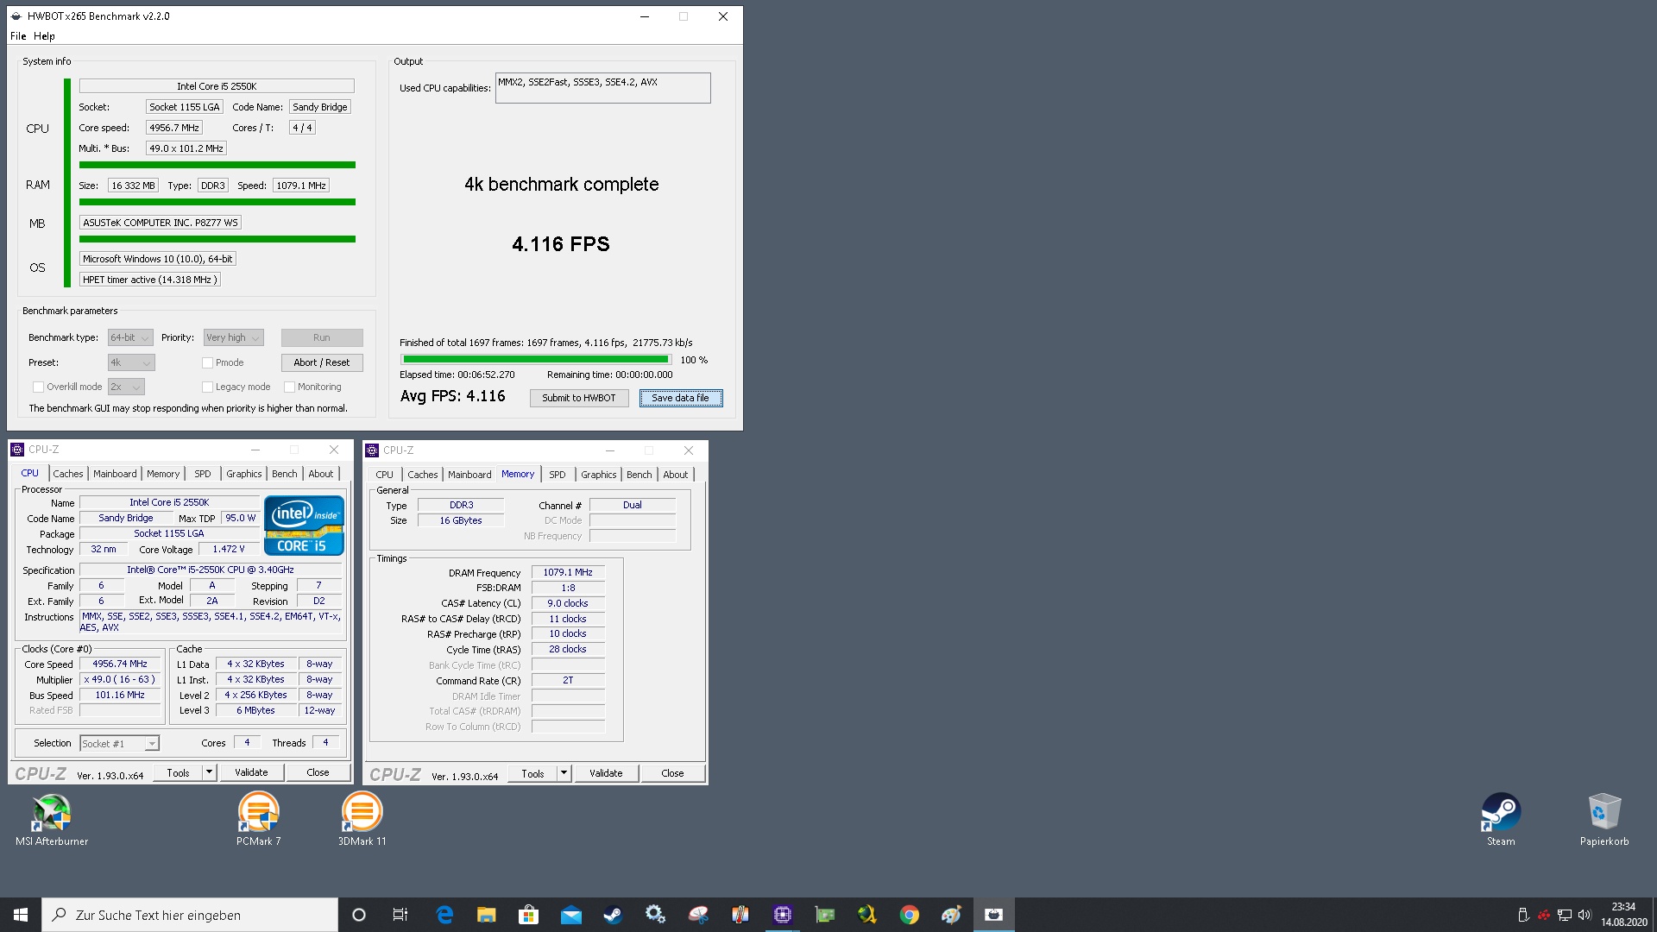Open volume speaker tray icon
Viewport: 1657px width, 932px height.
point(1585,915)
